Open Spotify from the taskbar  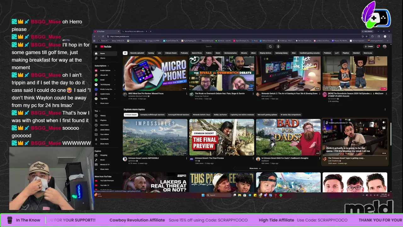click(281, 195)
